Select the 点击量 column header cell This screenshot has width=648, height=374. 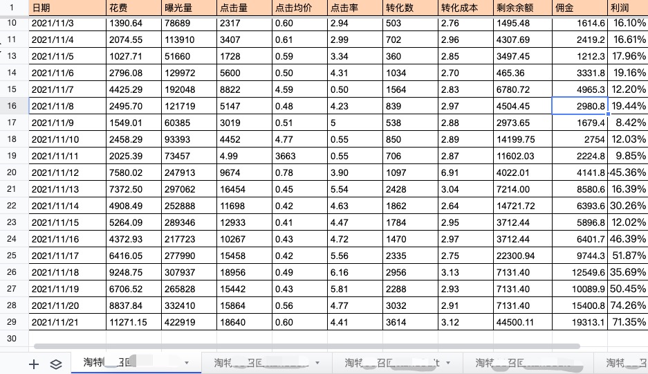coord(245,8)
